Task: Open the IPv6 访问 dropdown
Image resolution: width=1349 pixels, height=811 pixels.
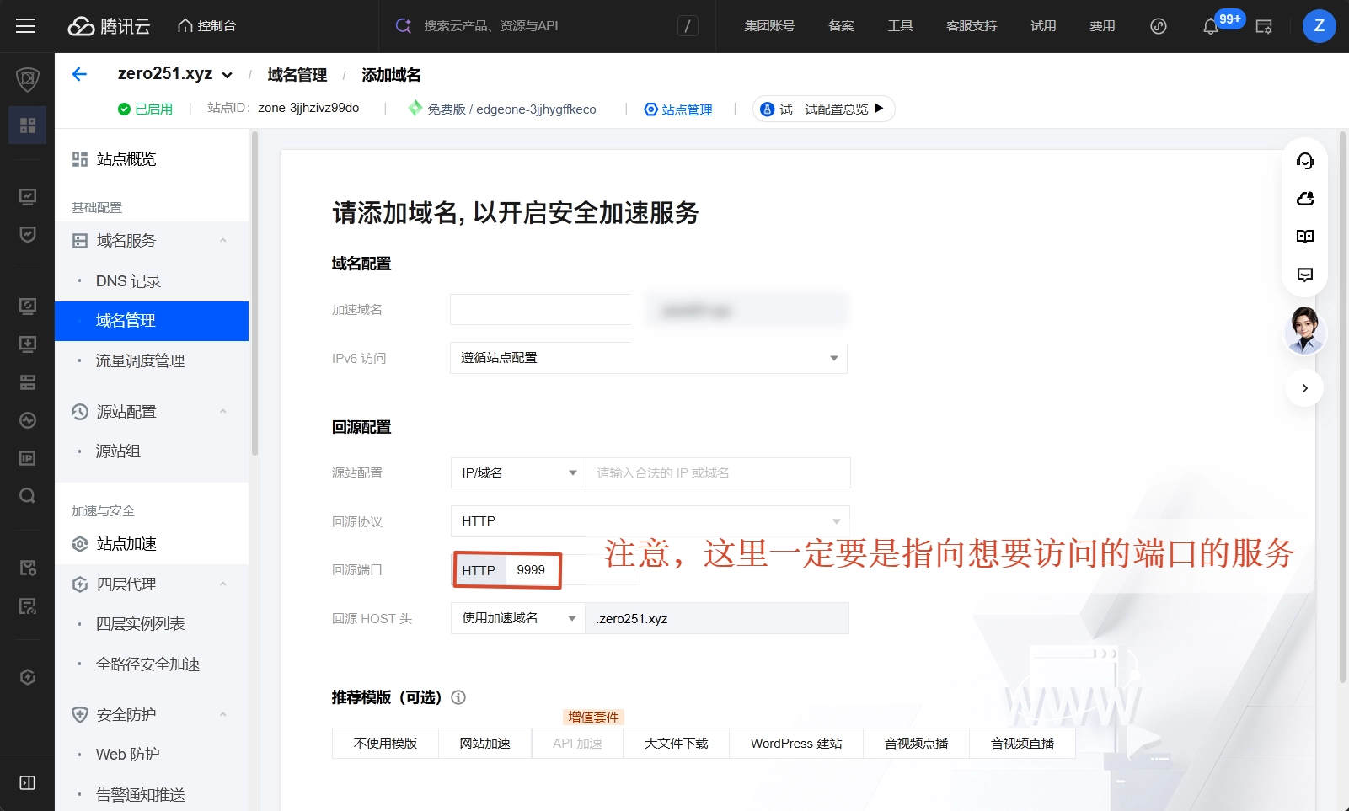Action: [648, 358]
